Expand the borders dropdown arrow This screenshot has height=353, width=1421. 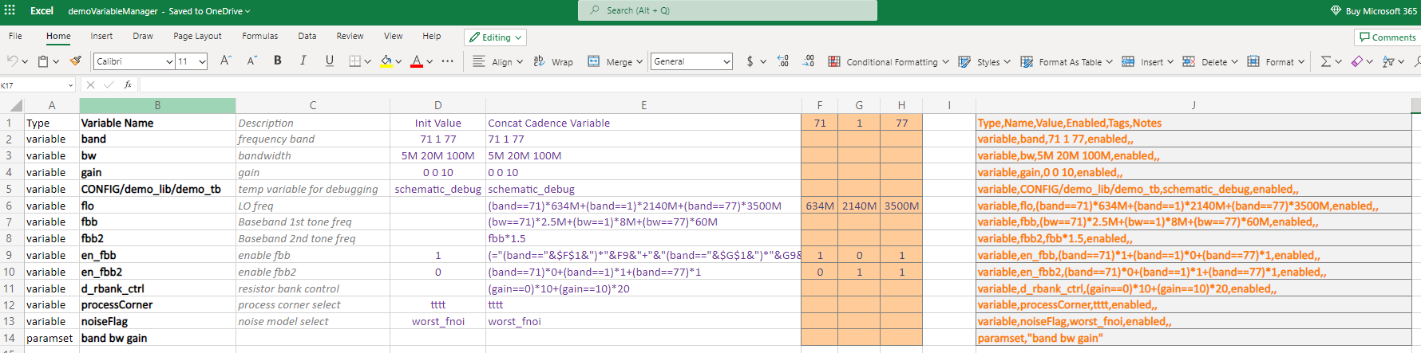[368, 61]
